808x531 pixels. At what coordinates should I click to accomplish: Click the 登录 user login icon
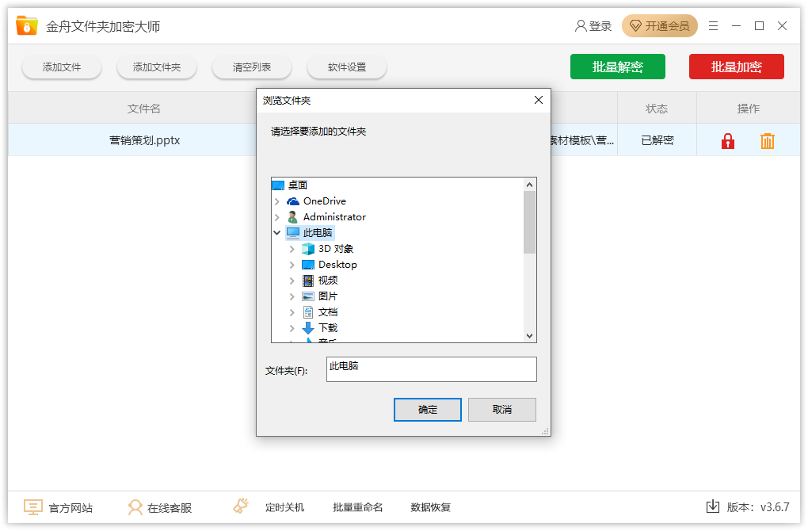click(x=581, y=26)
